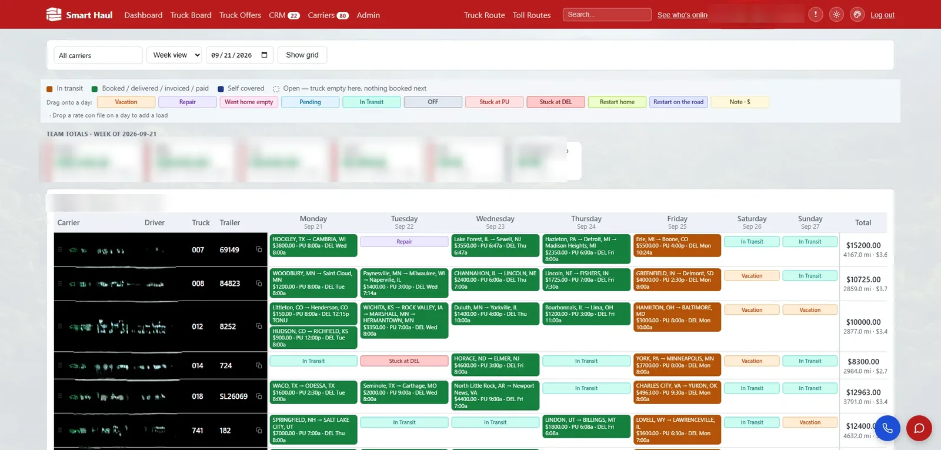Click the Log out link

(x=882, y=15)
